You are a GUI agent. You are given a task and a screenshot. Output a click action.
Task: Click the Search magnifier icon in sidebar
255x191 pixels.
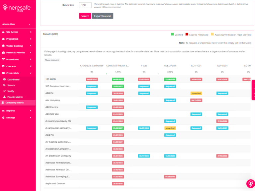(x=5, y=85)
